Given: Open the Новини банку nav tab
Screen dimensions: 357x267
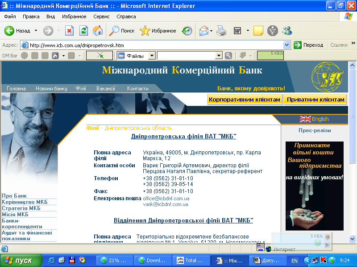Looking at the screenshot, I should click(51, 89).
